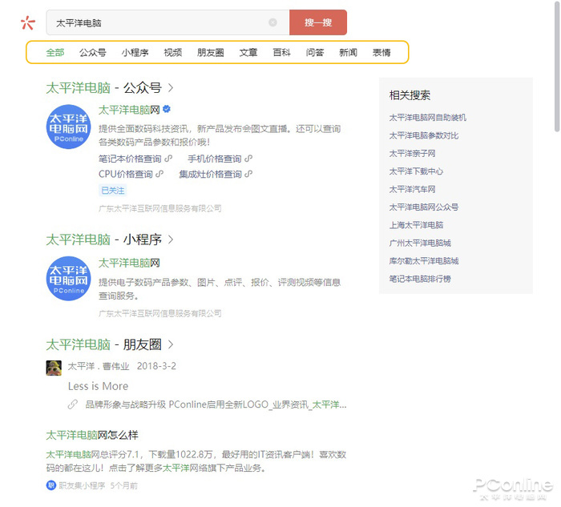Click 职友集小程序 source icon
The height and width of the screenshot is (507, 561).
[51, 485]
